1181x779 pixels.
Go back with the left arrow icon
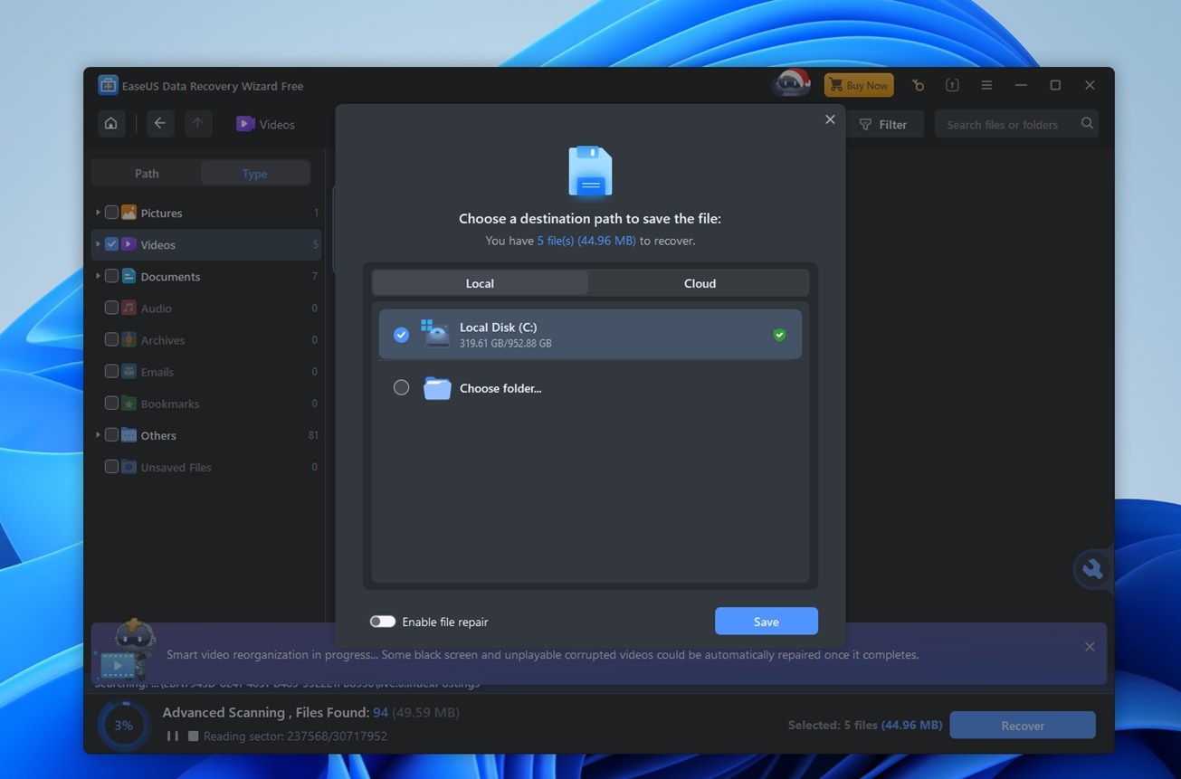click(x=160, y=124)
